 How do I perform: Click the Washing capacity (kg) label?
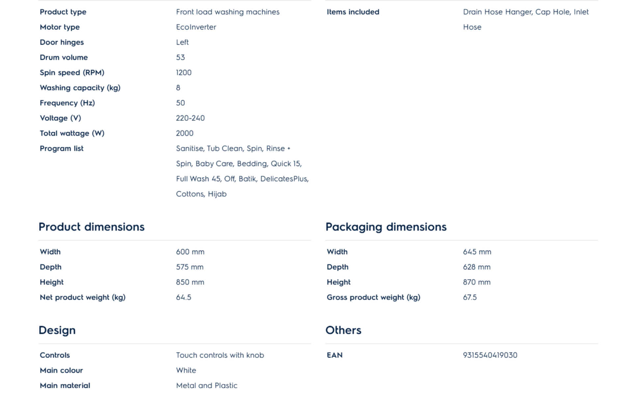click(80, 88)
